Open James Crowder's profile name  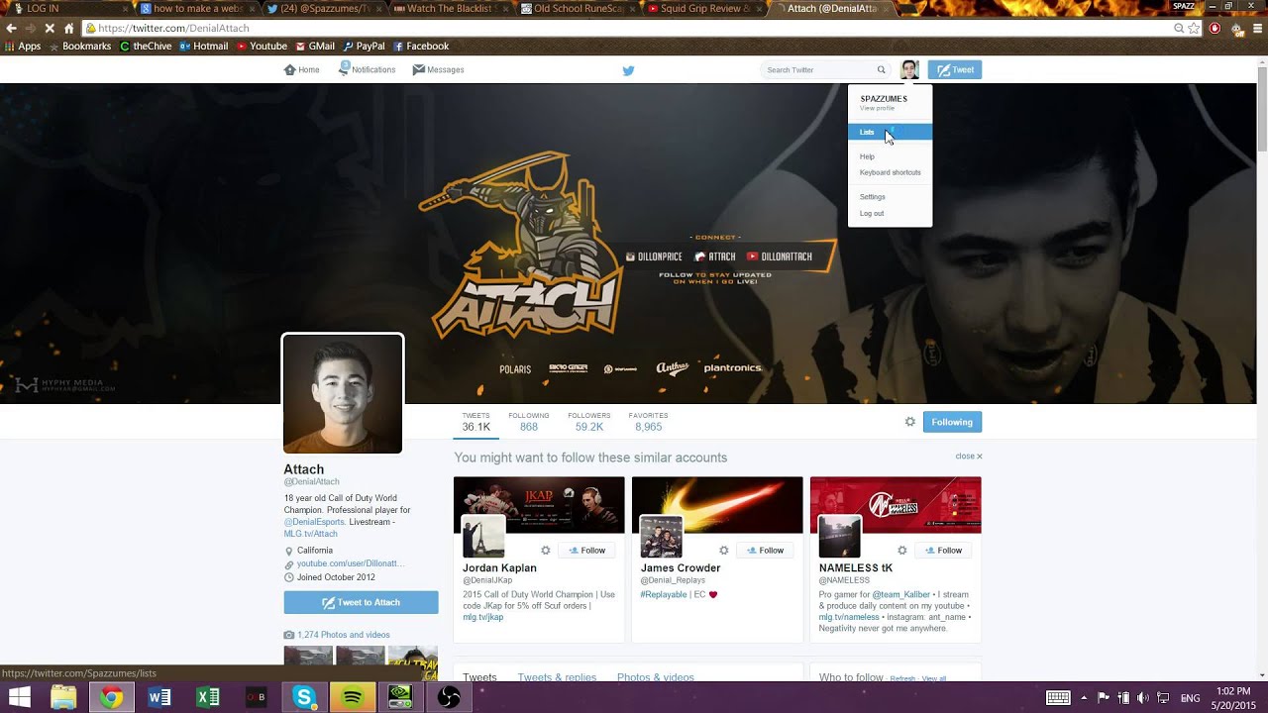point(681,568)
